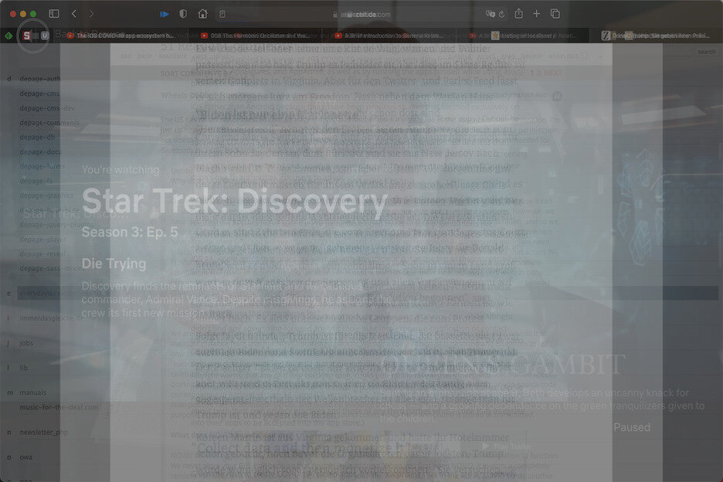723x482 pixels.
Task: Open depage-db in the list
Action: [x=37, y=137]
